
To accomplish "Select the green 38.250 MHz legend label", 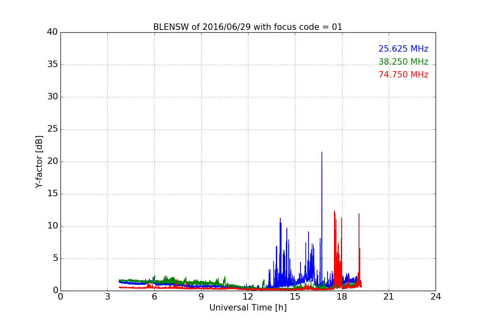I will pyautogui.click(x=403, y=62).
